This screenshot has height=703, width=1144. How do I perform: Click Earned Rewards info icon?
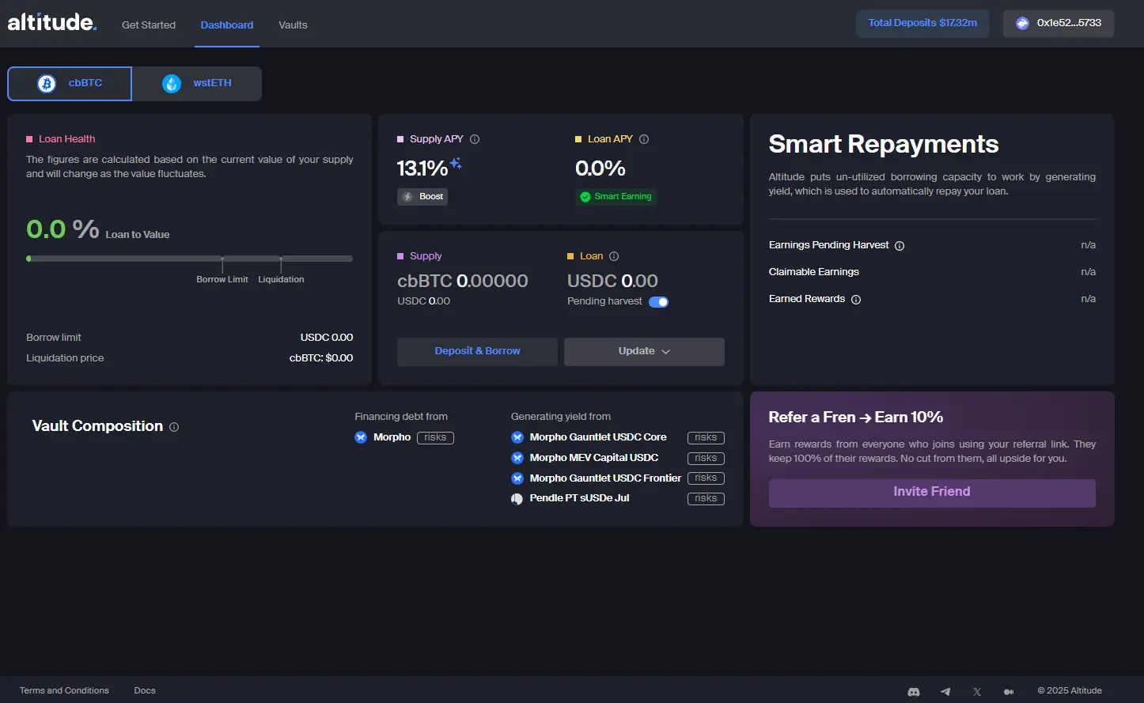(856, 300)
